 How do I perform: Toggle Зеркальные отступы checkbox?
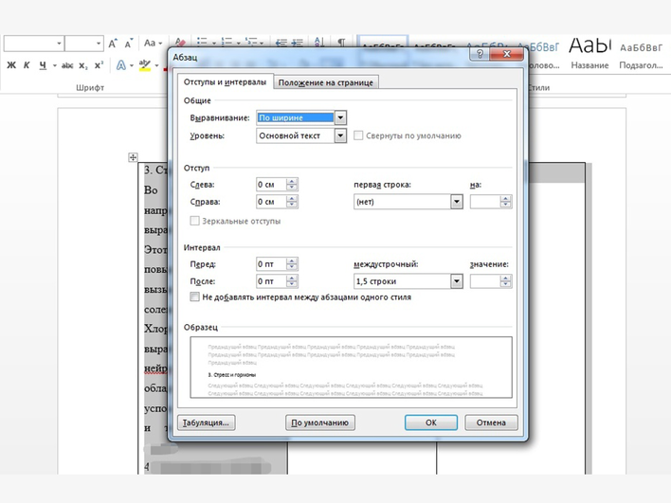tap(194, 221)
